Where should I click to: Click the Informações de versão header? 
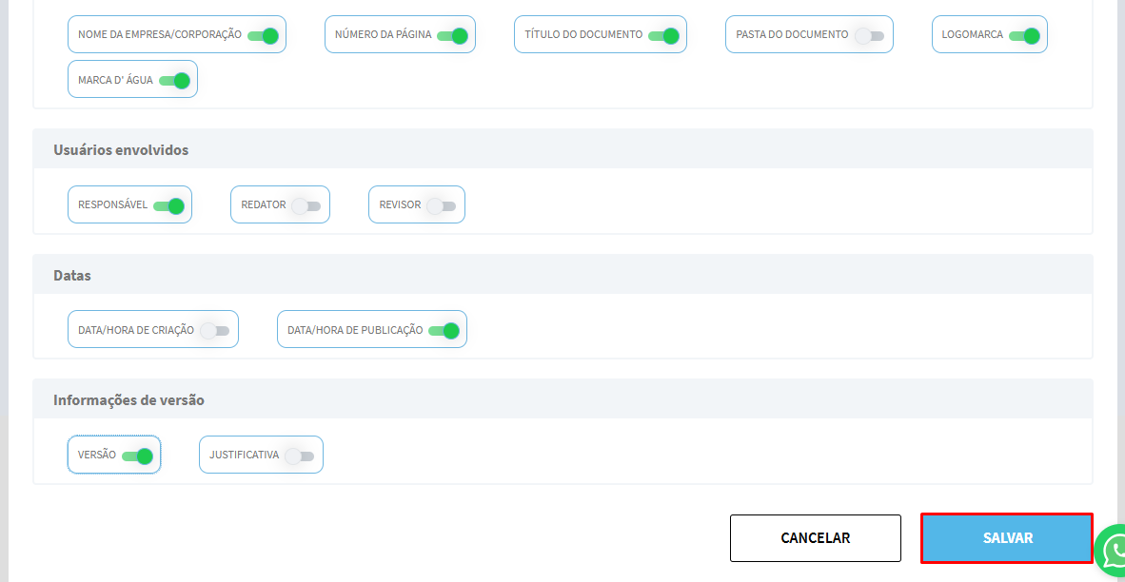[128, 400]
